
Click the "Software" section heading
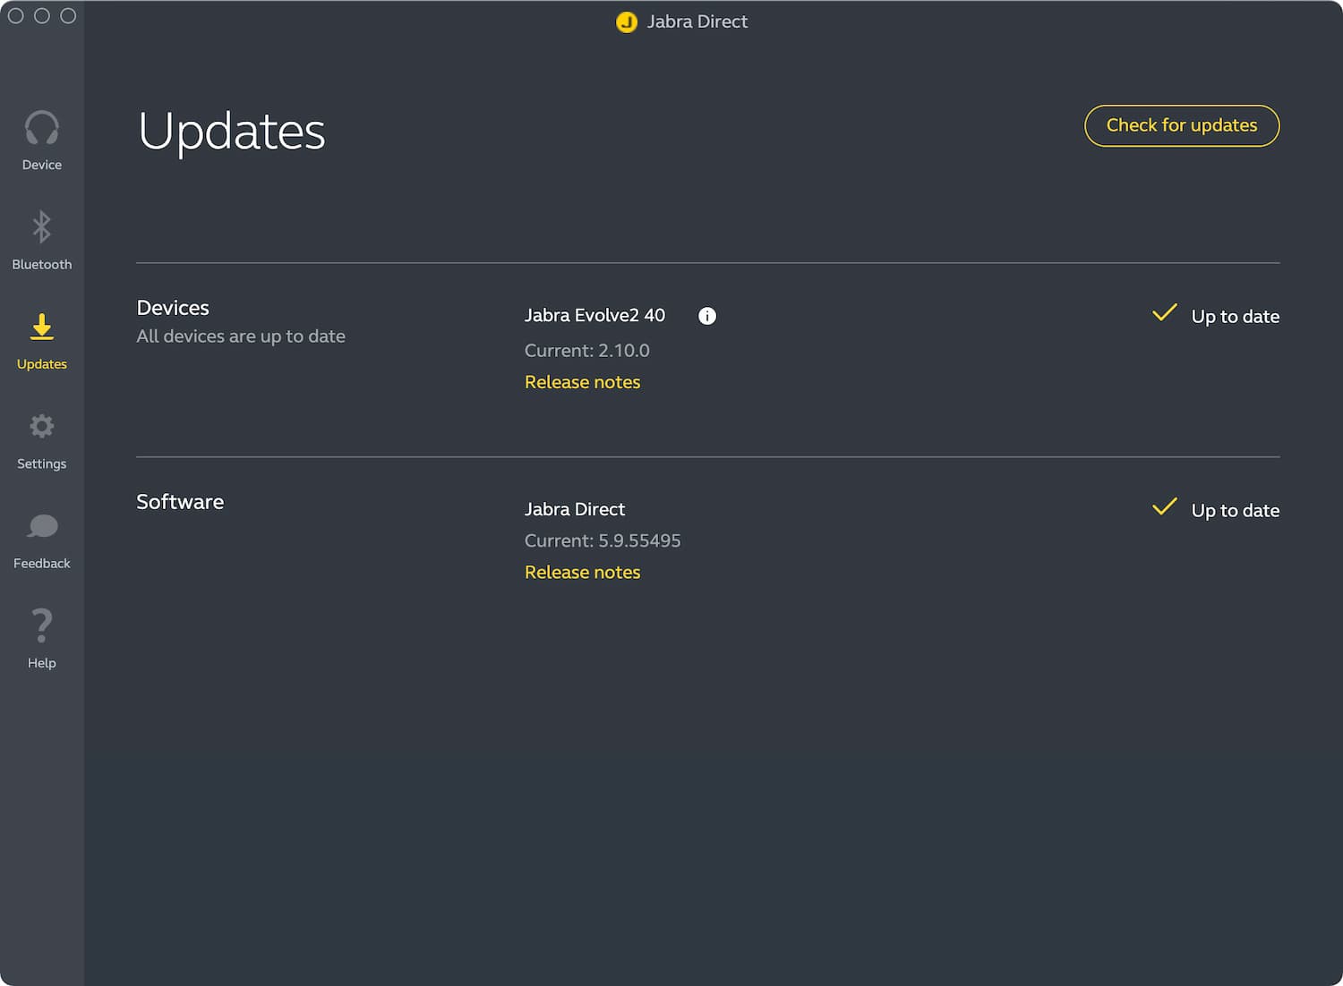click(x=180, y=502)
